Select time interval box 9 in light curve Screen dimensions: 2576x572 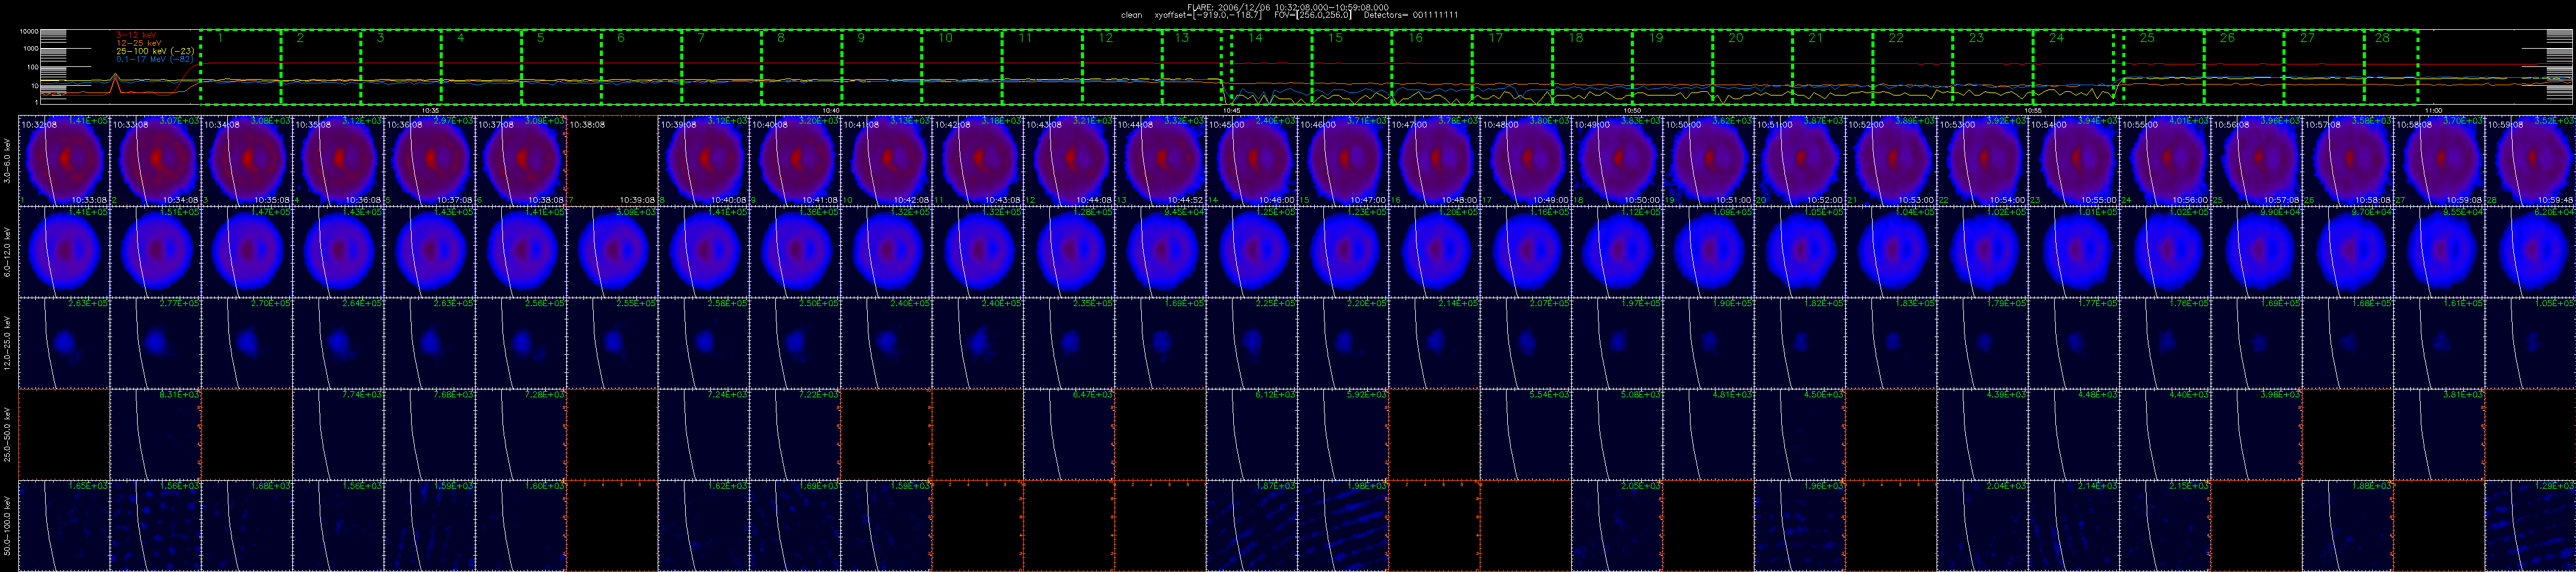tap(881, 66)
